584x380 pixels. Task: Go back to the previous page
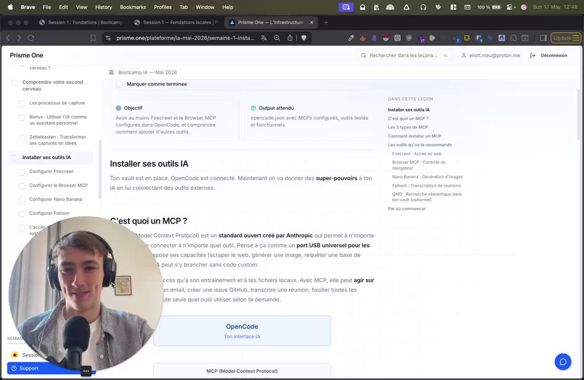point(8,37)
